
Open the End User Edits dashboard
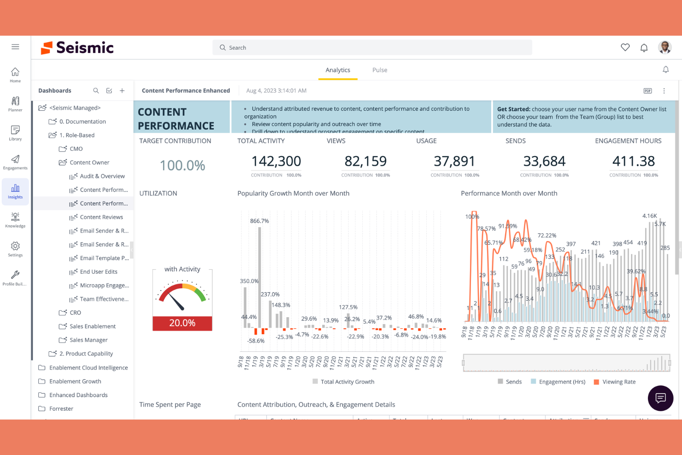coord(94,272)
